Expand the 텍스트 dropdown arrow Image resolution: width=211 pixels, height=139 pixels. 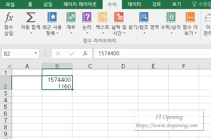click(103, 33)
